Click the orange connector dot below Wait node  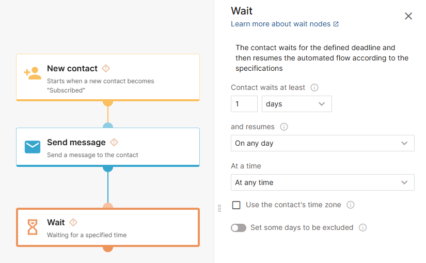[108, 249]
